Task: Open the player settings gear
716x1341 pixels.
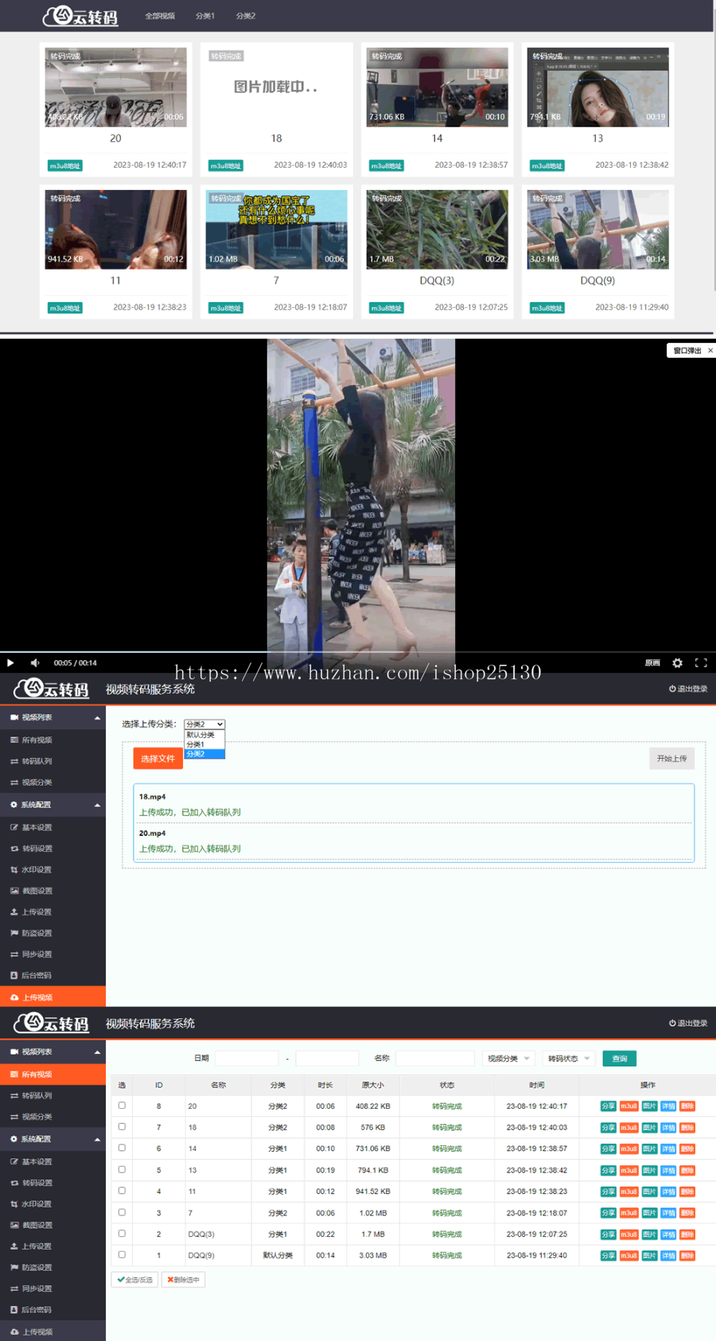Action: (677, 663)
